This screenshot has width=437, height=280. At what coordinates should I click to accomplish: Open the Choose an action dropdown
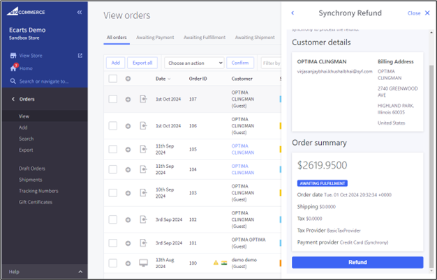[x=194, y=63]
